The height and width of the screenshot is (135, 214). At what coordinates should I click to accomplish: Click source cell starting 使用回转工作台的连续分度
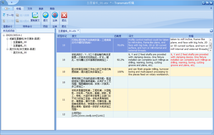(92, 82)
